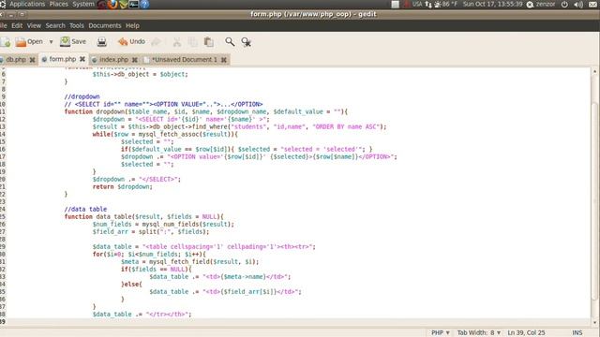600x337 pixels.
Task: Toggle the INS insert mode indicator
Action: click(x=577, y=333)
